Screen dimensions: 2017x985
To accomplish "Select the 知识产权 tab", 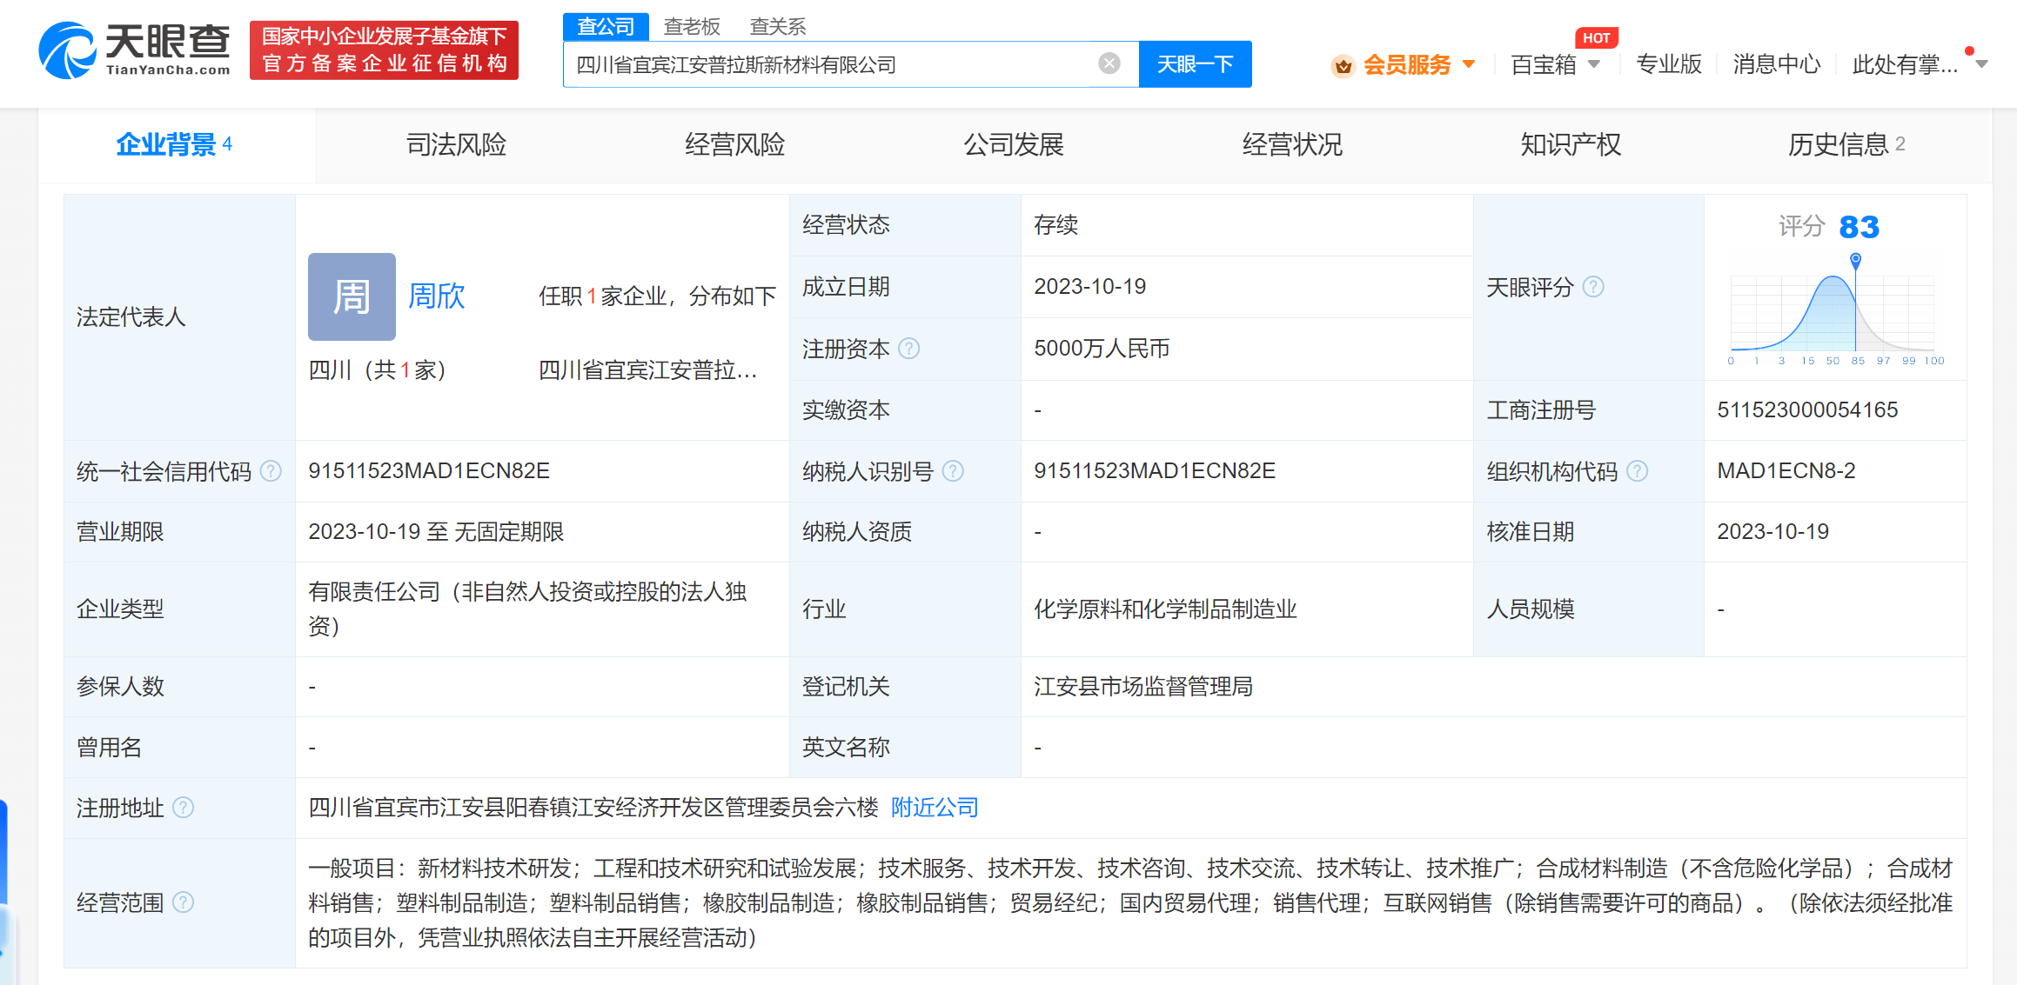I will pos(1570,144).
